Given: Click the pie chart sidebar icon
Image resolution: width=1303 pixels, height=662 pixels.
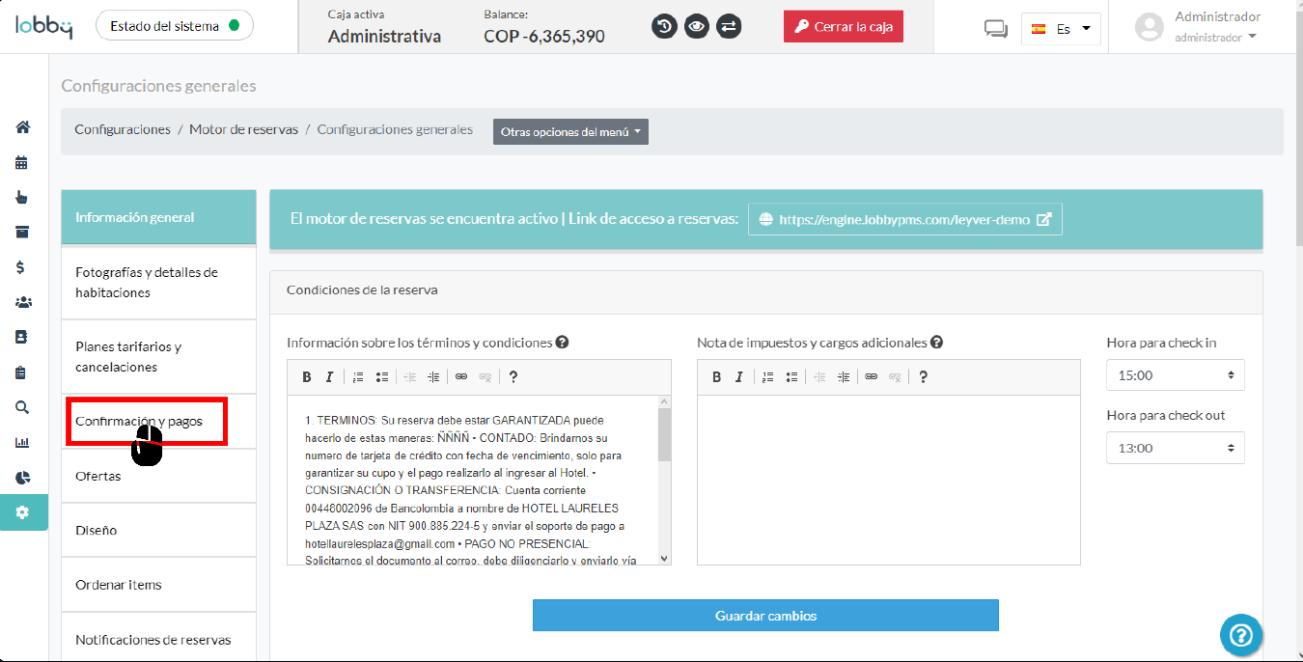Looking at the screenshot, I should 22,478.
